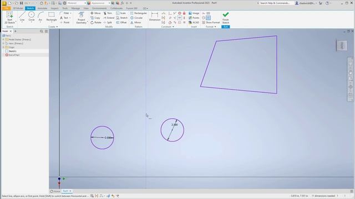This screenshot has height=199, width=355.
Task: Click Insert Points
Action: pyautogui.click(x=194, y=18)
